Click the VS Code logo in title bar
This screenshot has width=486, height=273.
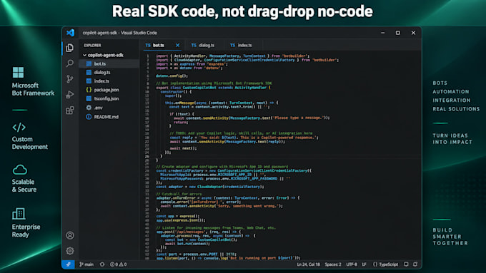(x=70, y=33)
